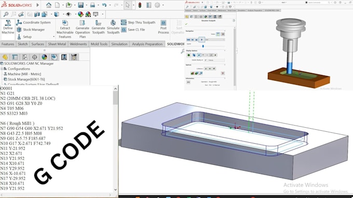The width and height of the screenshot is (353, 198).
Task: Open the Options gear dropdown arrow
Action: click(x=163, y=5)
